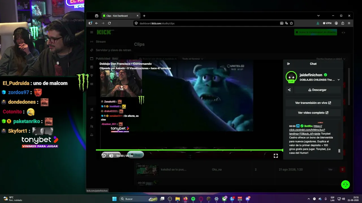Open the Stream sidebar item

(101, 42)
